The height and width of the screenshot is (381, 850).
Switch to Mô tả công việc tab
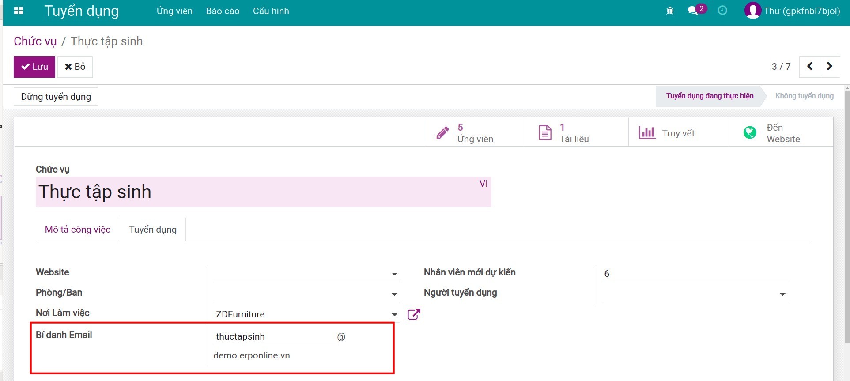tap(78, 230)
